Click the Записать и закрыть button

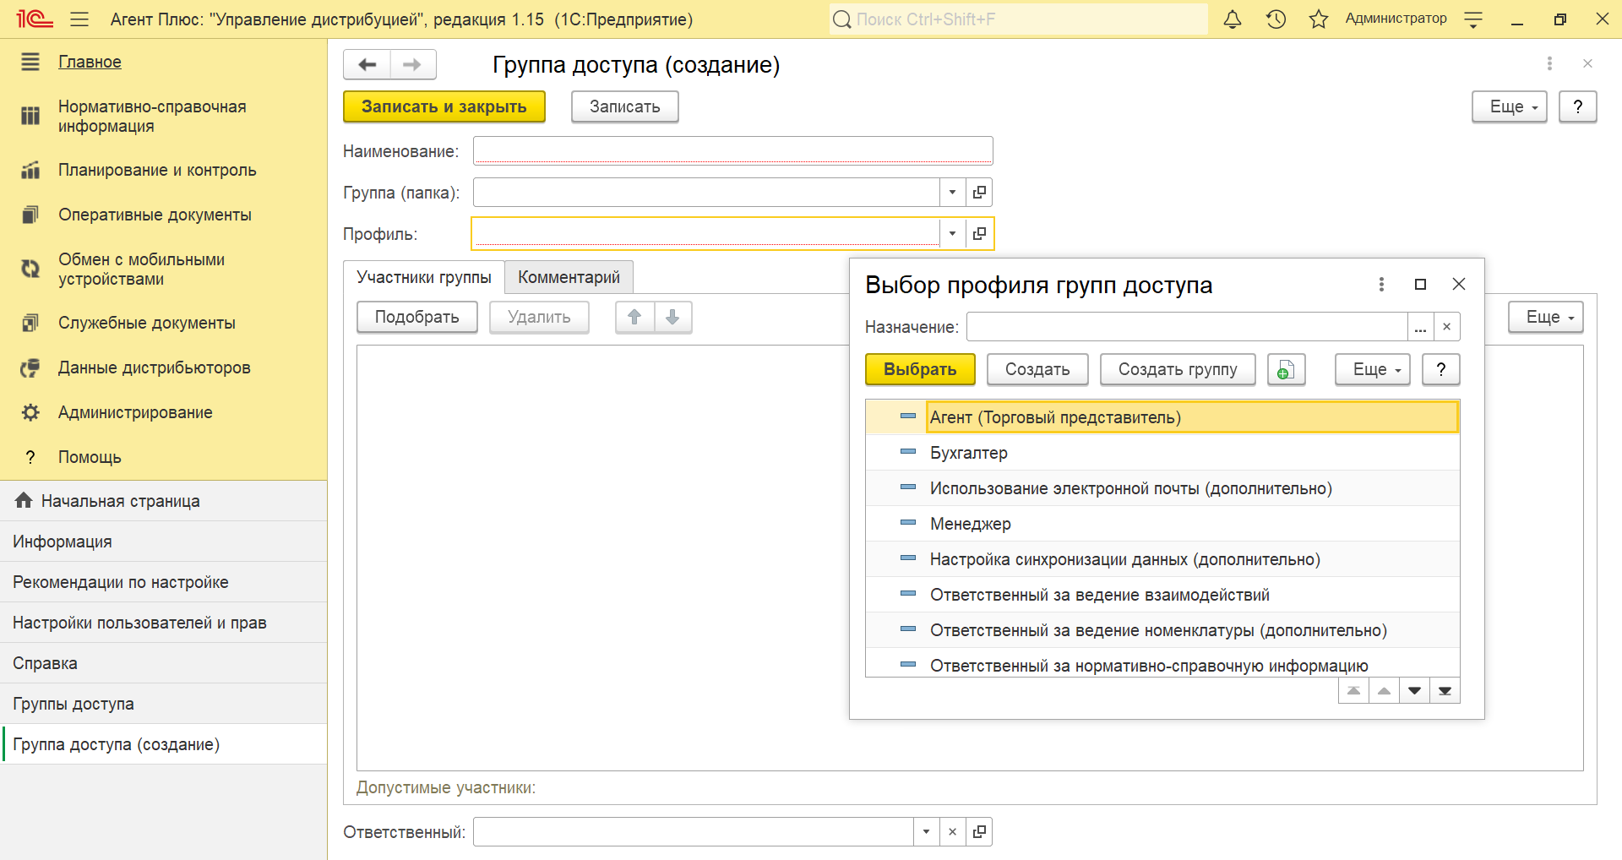pos(444,106)
